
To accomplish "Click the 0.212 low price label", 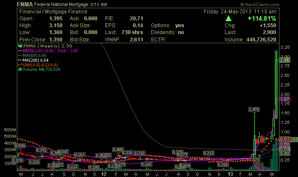I will click(x=73, y=166).
